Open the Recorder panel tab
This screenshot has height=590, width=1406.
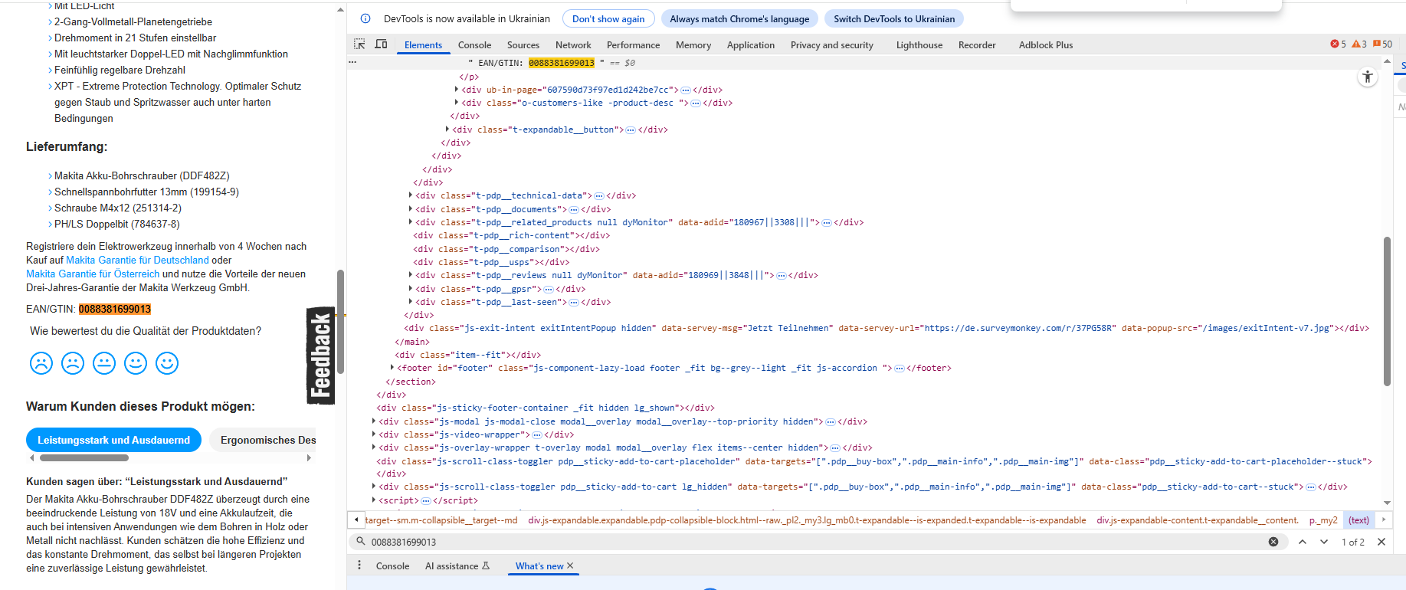(977, 45)
